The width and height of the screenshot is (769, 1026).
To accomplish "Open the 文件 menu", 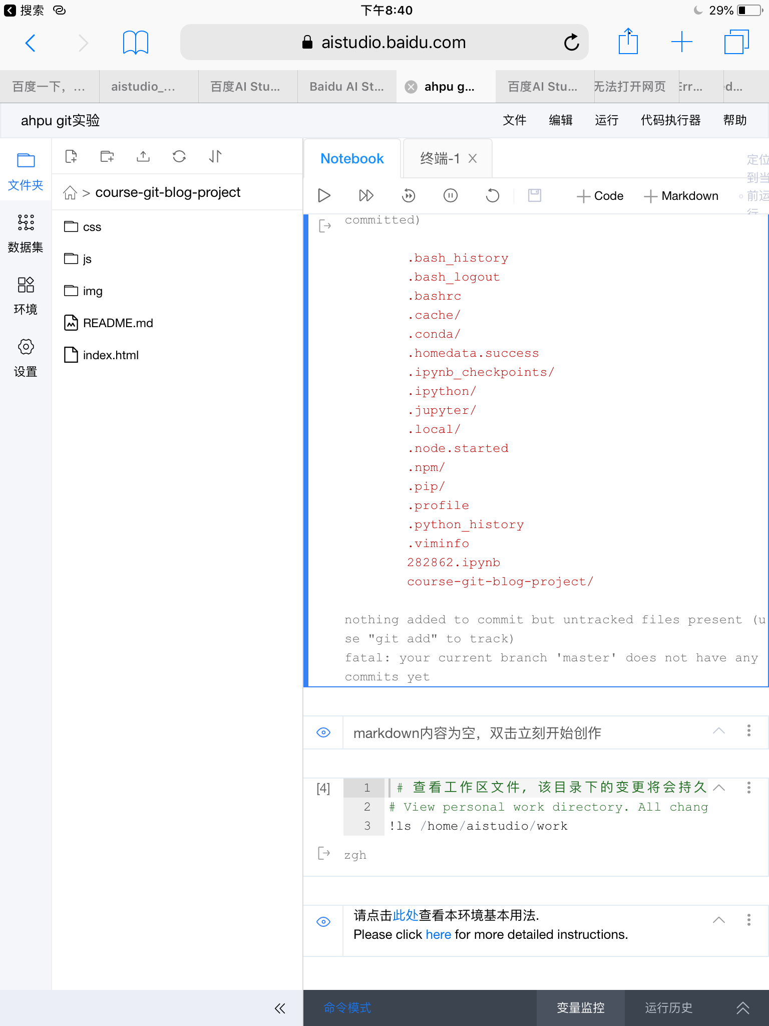I will (514, 120).
